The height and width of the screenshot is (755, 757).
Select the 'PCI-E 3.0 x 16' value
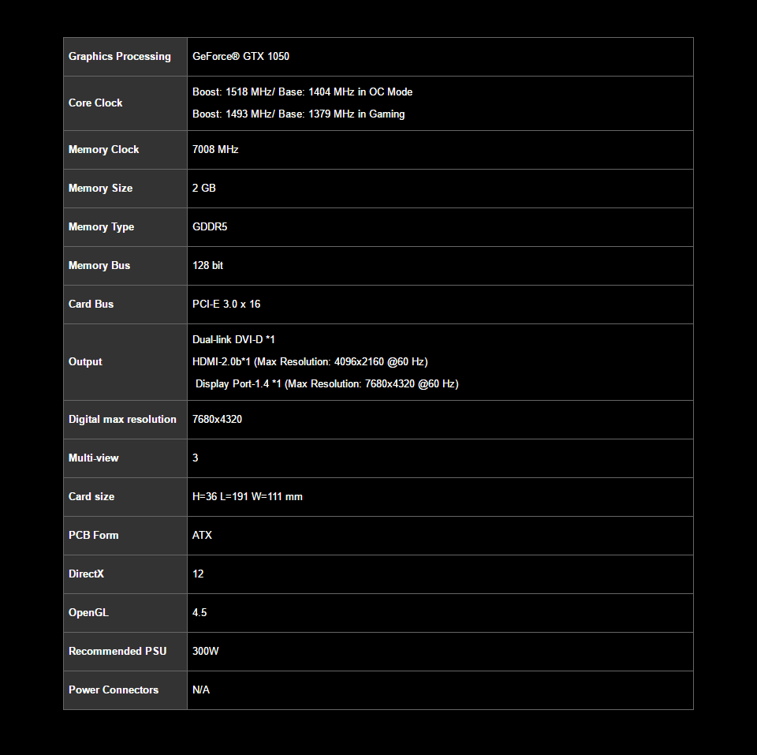(226, 305)
